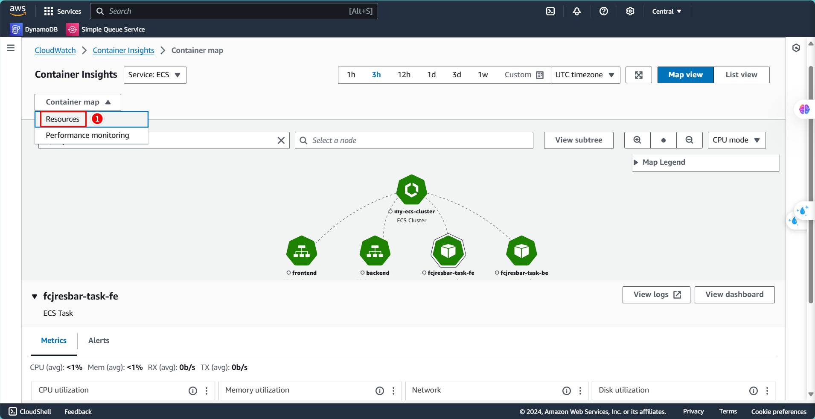
Task: Focus the top AWS Search box
Action: click(234, 11)
